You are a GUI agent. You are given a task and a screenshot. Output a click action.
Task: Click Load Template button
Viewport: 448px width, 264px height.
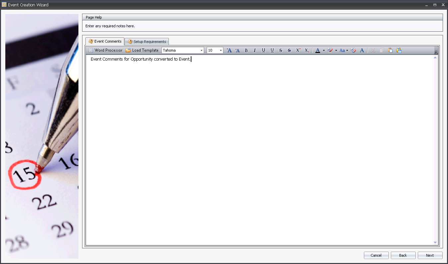point(142,50)
